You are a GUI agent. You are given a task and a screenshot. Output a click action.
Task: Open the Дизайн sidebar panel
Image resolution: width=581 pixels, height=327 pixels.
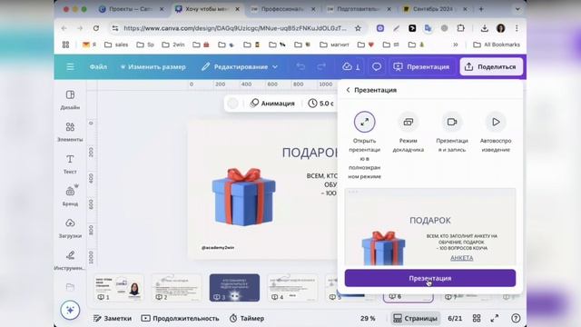click(x=70, y=100)
